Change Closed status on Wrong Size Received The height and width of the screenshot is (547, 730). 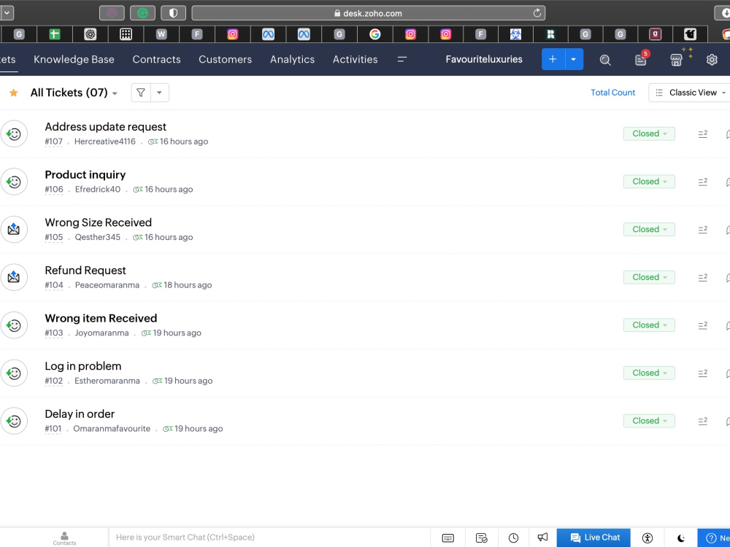point(649,229)
